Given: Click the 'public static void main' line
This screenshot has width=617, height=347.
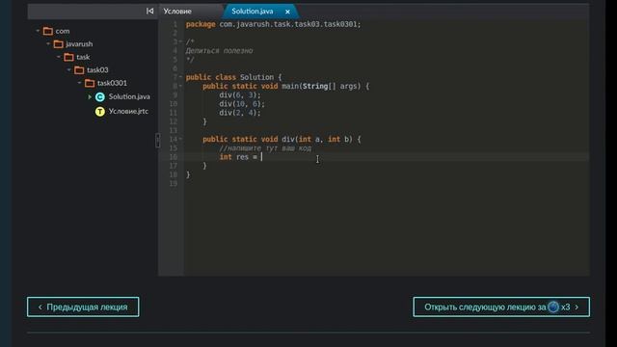Looking at the screenshot, I should tap(286, 86).
